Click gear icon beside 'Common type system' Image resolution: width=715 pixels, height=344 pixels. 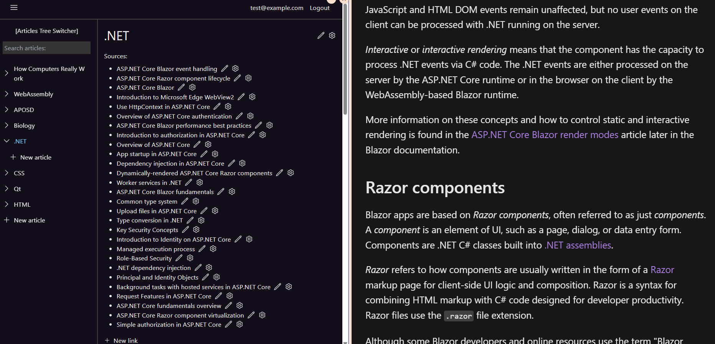(x=196, y=201)
